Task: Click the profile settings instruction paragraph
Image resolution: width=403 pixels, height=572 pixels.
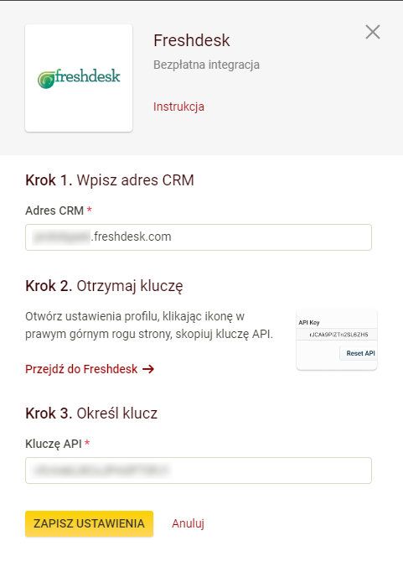Action: coord(149,325)
